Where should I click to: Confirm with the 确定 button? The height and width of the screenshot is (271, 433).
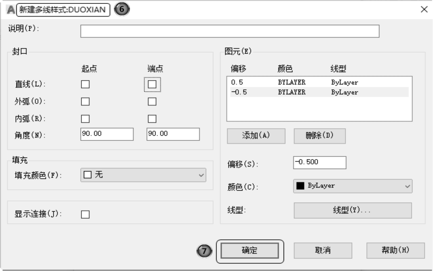250,251
